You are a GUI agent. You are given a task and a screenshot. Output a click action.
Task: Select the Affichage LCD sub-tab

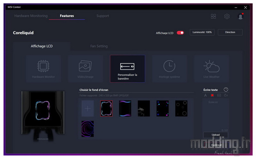[x=42, y=46]
